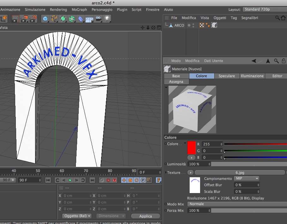Open the MoGraph menu
The image size is (287, 224).
coord(79,9)
